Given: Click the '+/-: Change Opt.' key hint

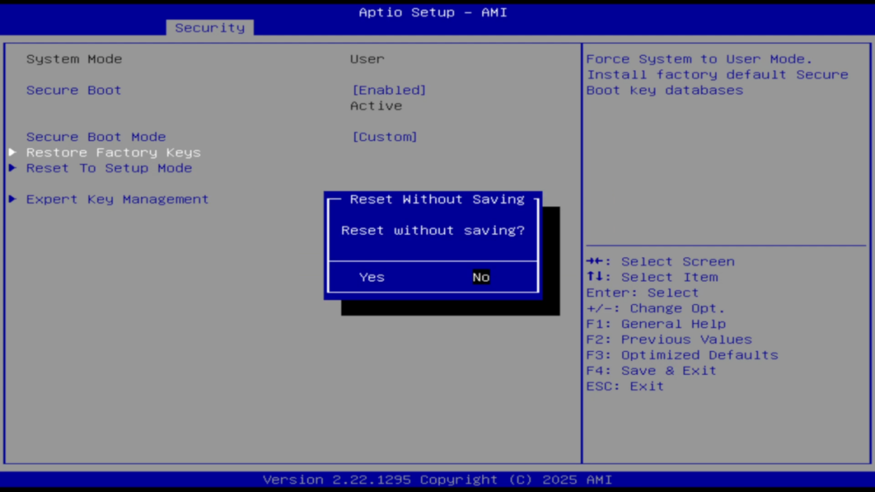Looking at the screenshot, I should pyautogui.click(x=655, y=308).
